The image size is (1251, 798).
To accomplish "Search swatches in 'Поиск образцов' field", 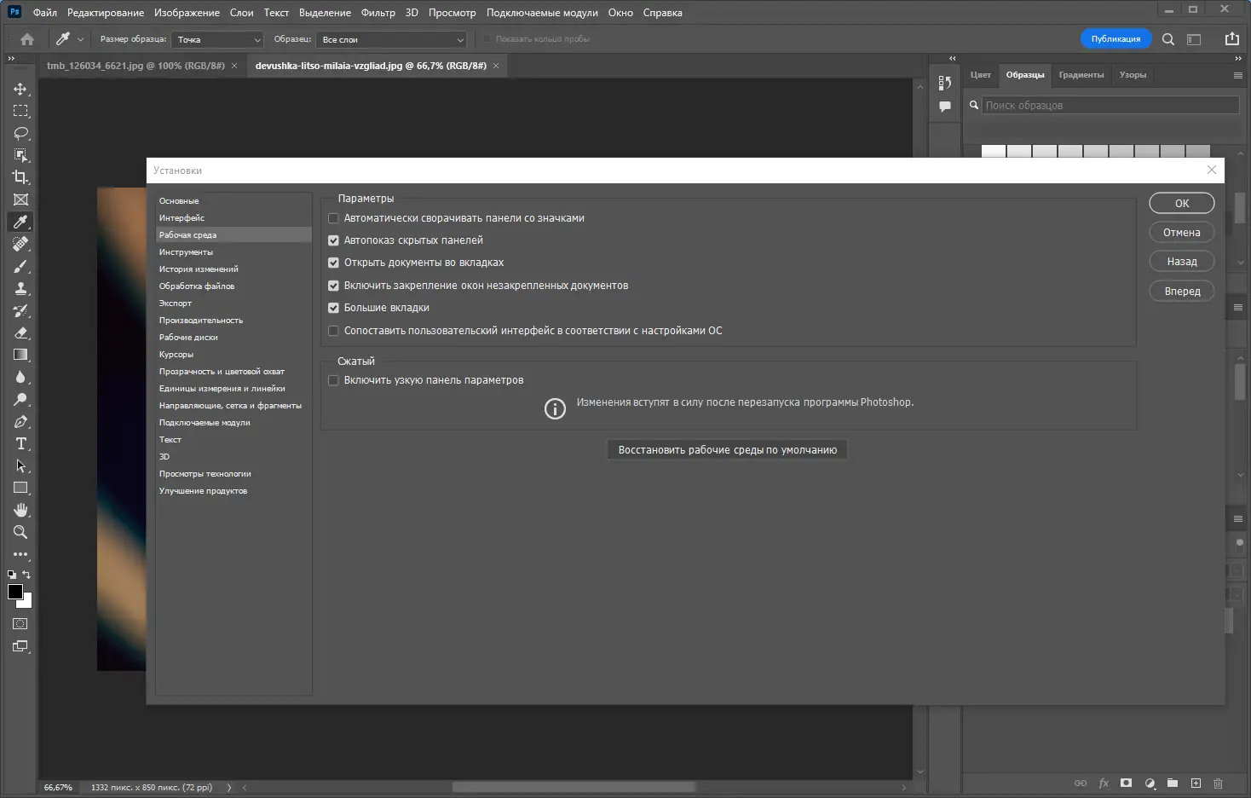I will pos(1110,106).
